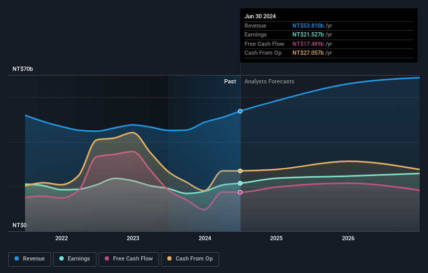Click the Jun 30 2024 tooltip date

pos(260,16)
